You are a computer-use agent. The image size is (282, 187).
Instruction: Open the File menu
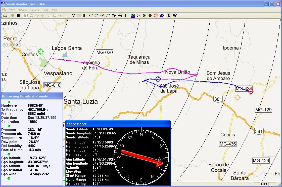coord(4,10)
